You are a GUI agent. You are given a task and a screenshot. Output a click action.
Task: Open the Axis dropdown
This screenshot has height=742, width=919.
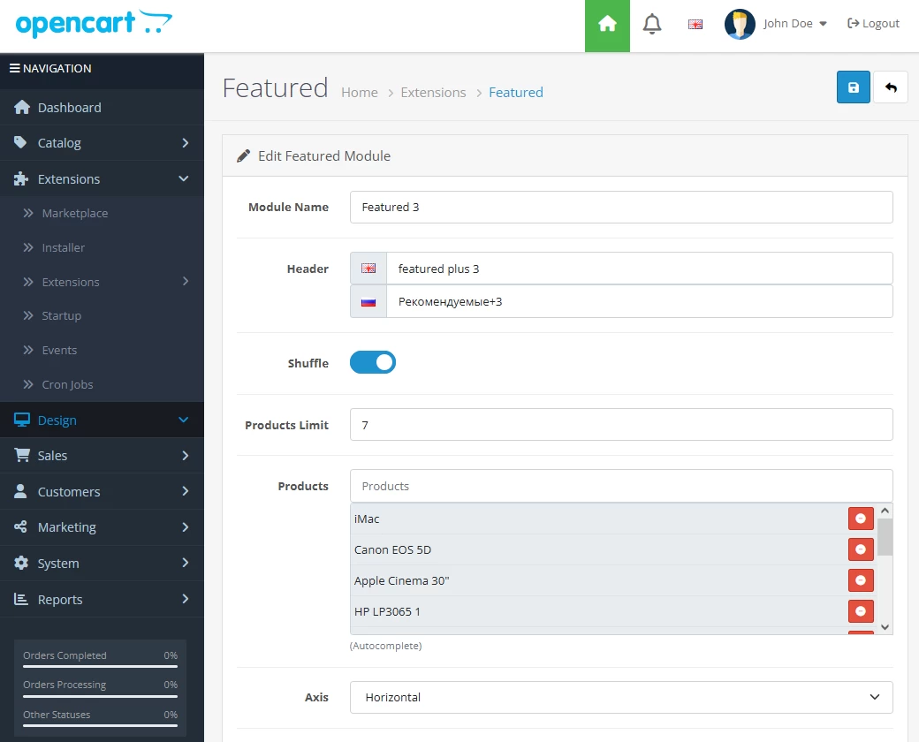tap(621, 697)
